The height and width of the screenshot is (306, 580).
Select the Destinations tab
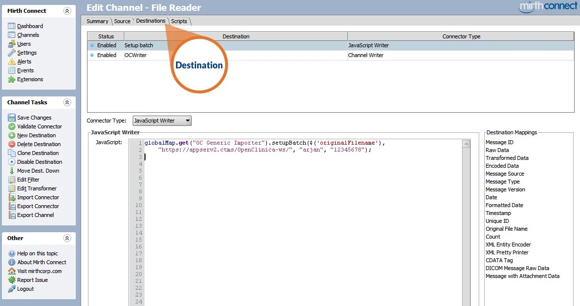click(150, 21)
